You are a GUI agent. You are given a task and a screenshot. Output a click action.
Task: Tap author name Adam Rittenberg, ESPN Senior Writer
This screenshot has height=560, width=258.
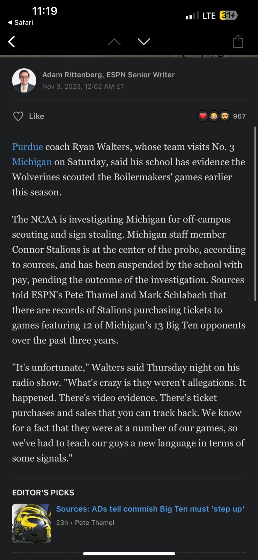pos(108,75)
